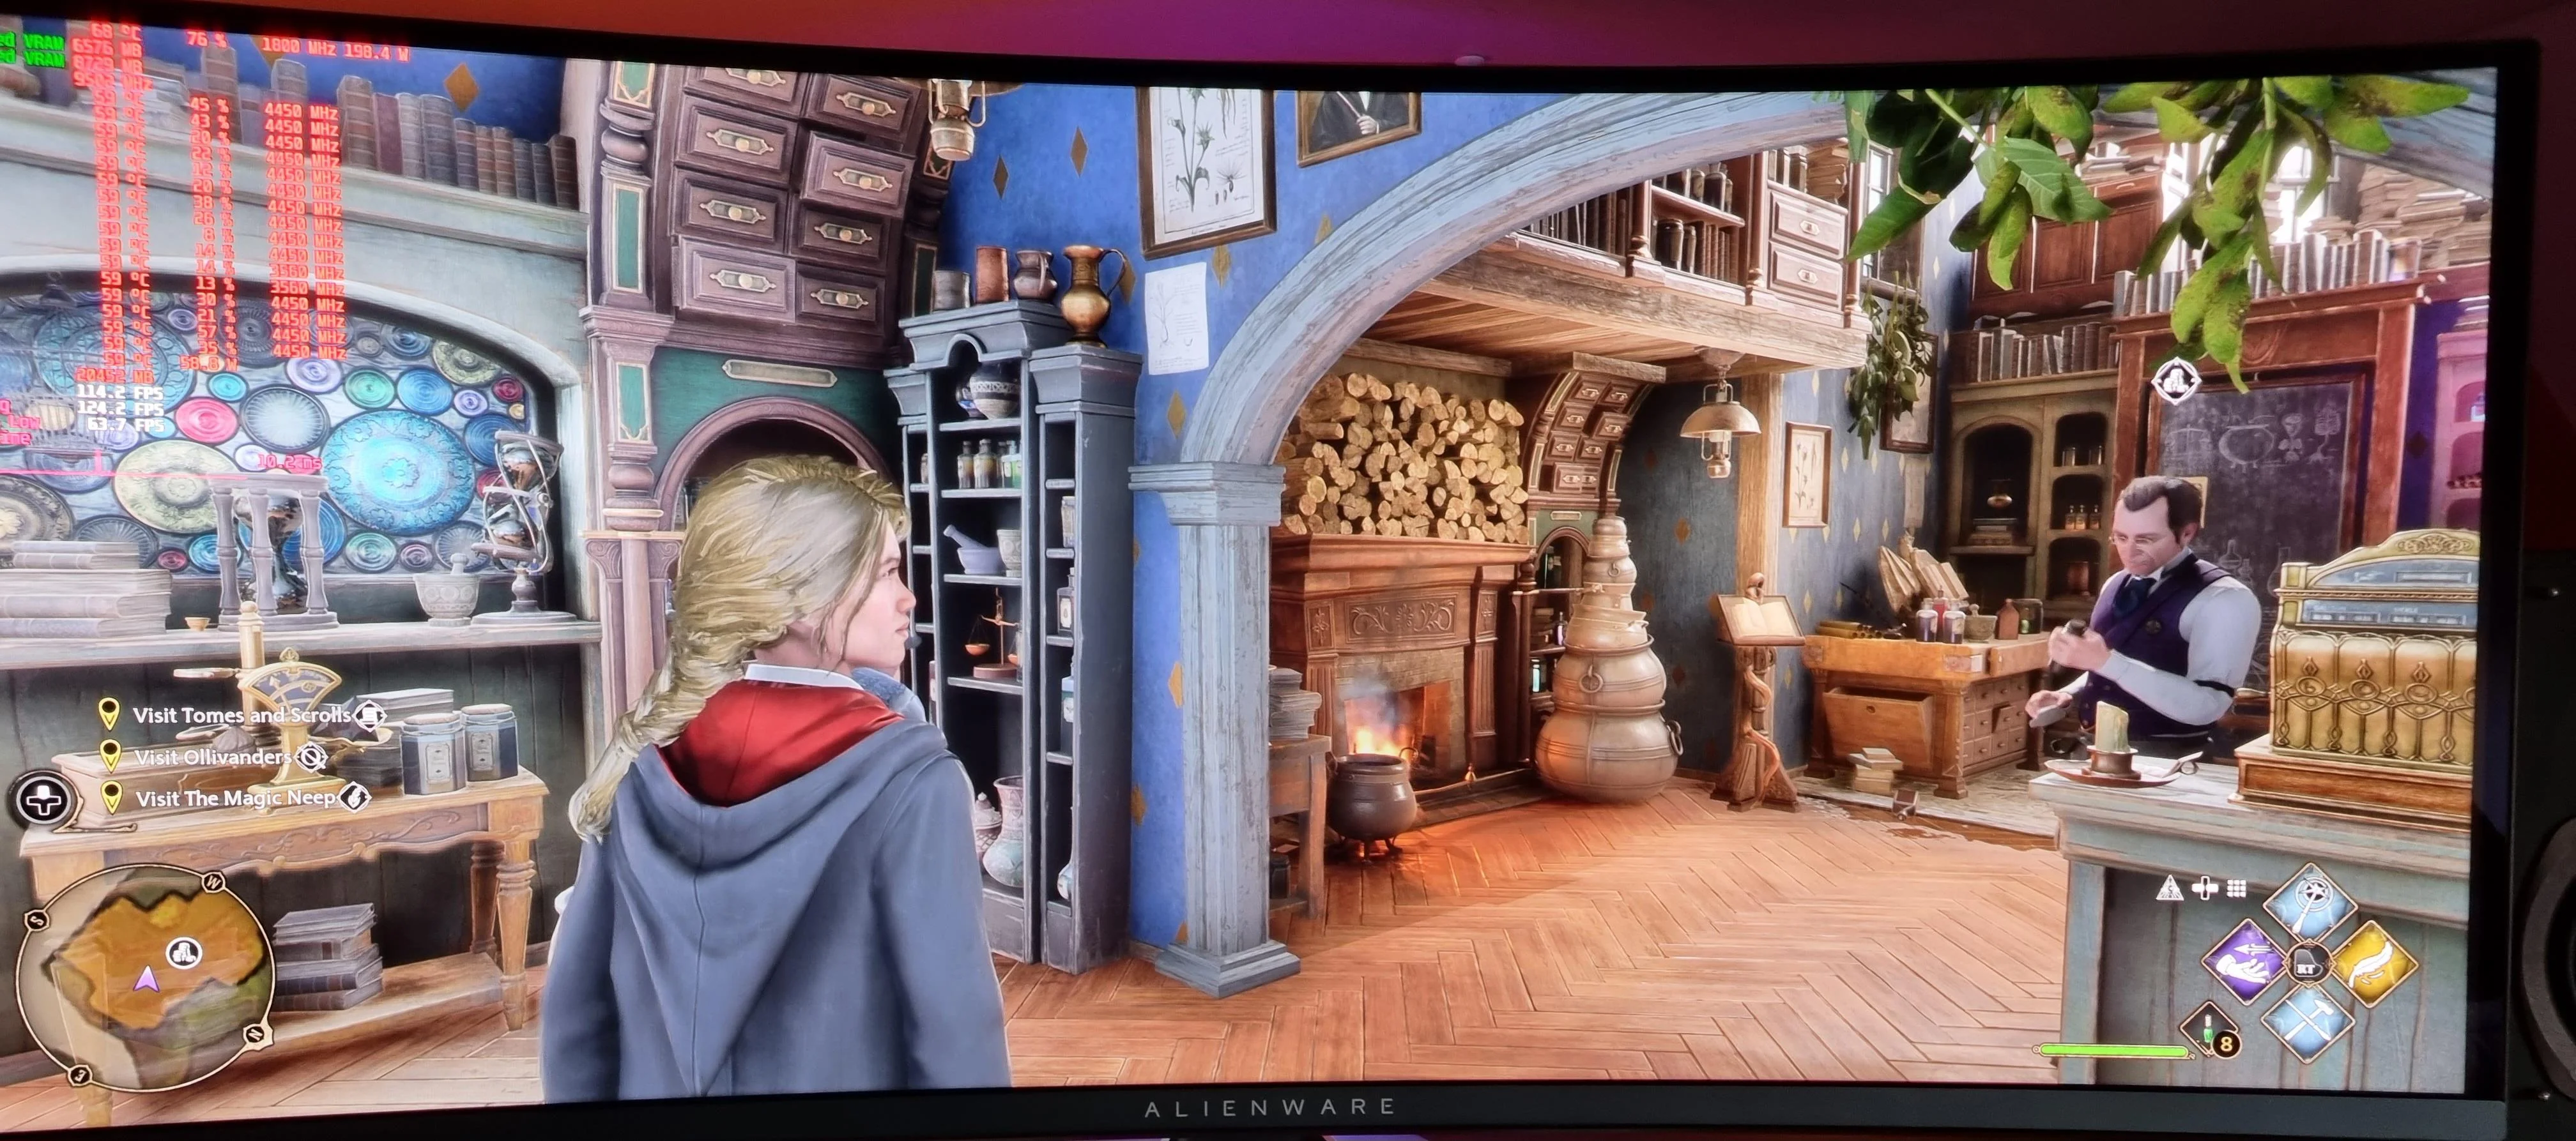Image resolution: width=2576 pixels, height=1141 pixels.
Task: Click the plant icon after The Magic Neep
Action: click(x=354, y=797)
